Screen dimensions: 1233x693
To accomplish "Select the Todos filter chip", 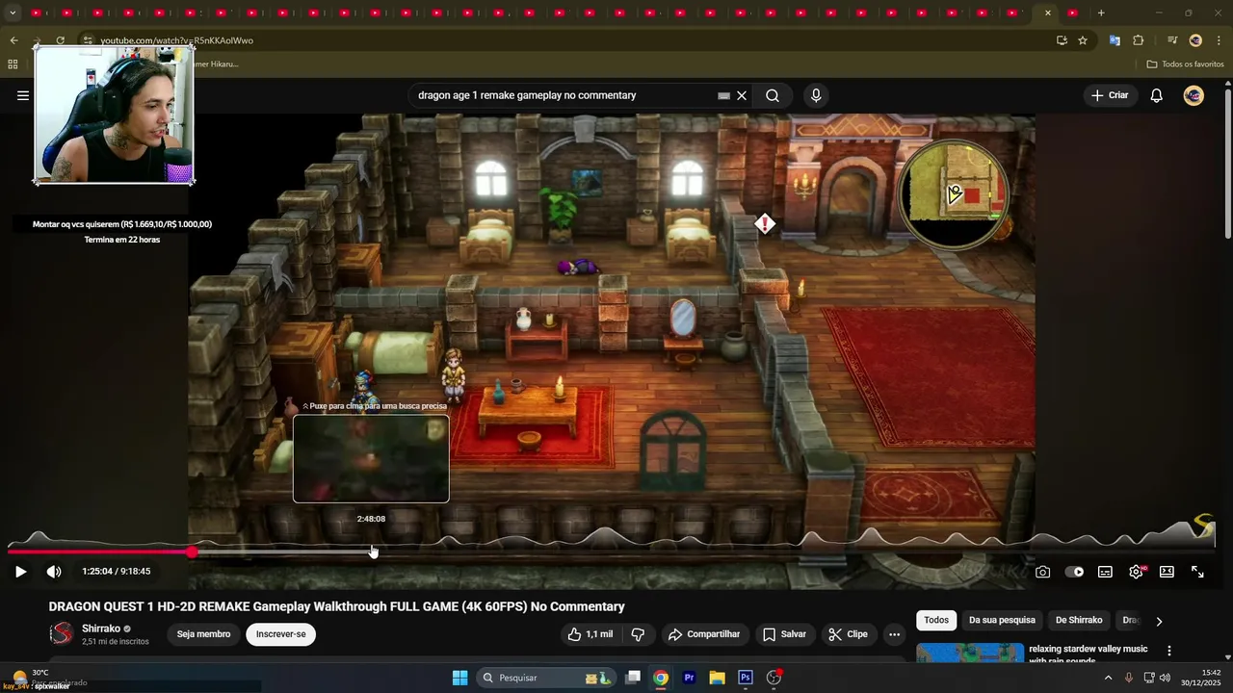I will 936,620.
